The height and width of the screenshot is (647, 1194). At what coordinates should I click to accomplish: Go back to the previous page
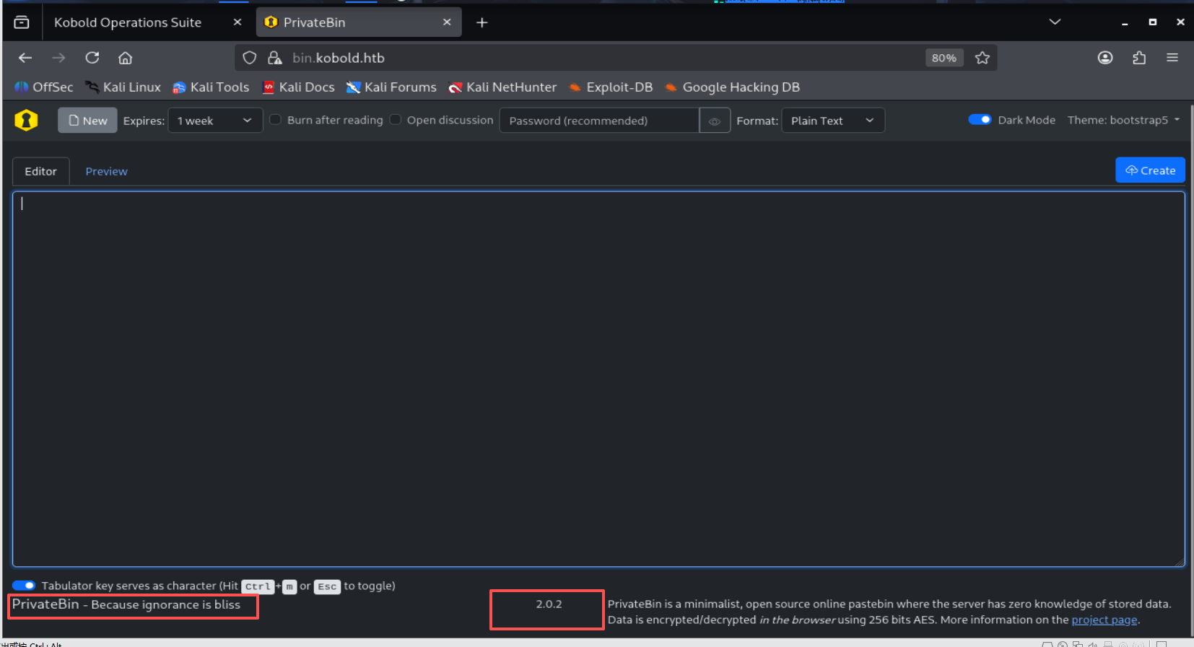tap(25, 58)
